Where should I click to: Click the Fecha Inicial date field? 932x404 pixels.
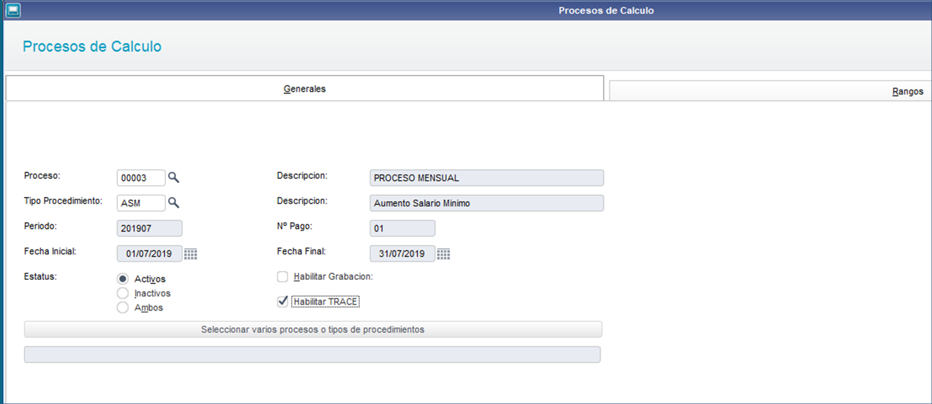point(149,254)
